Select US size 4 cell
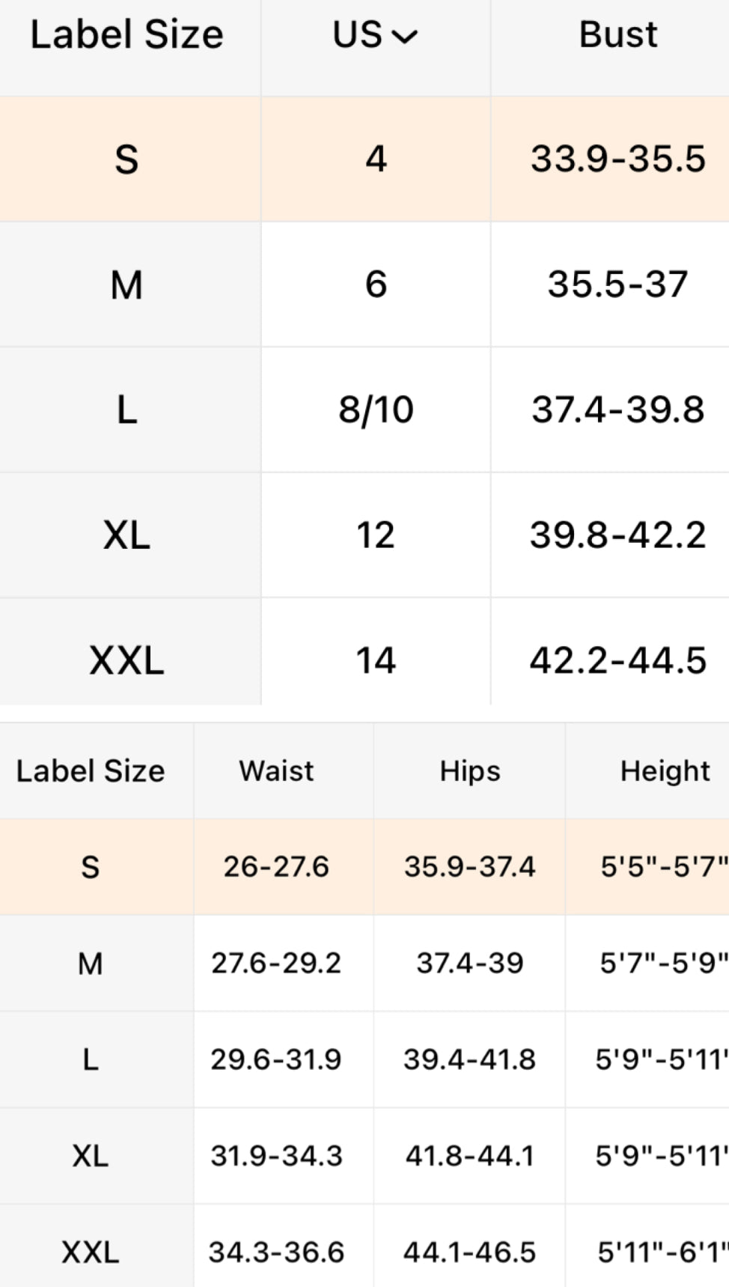This screenshot has height=1287, width=729. (376, 159)
